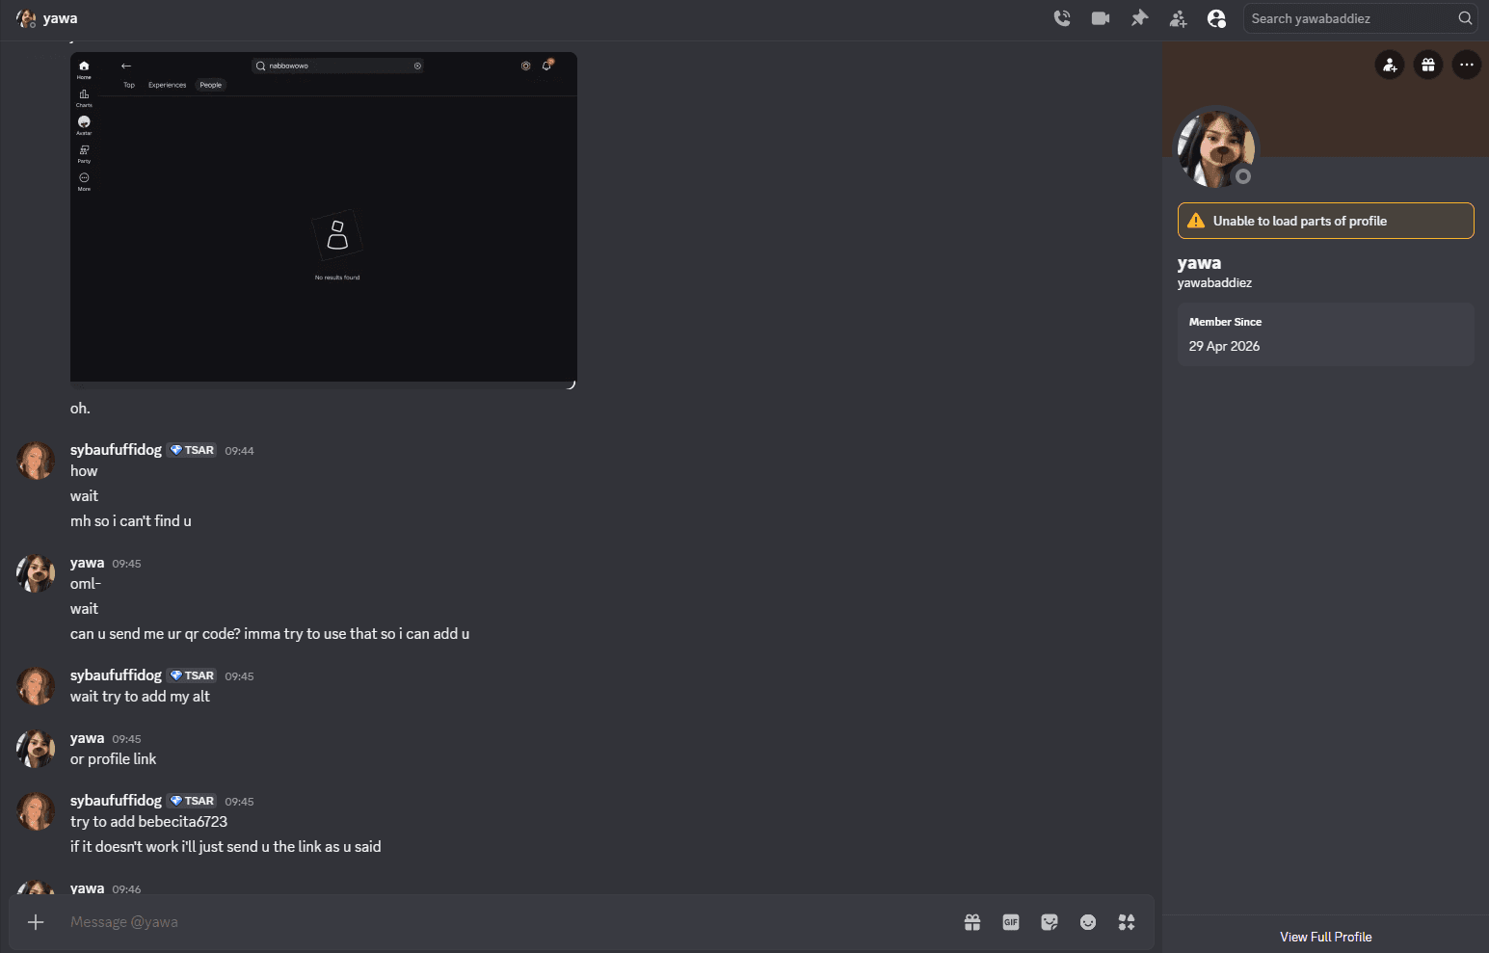The width and height of the screenshot is (1489, 953).
Task: Hide the user profile panel
Action: click(1216, 18)
